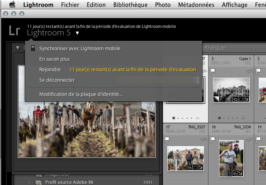Open the Bibliothèque menu
This screenshot has height=185, width=266.
[130, 5]
